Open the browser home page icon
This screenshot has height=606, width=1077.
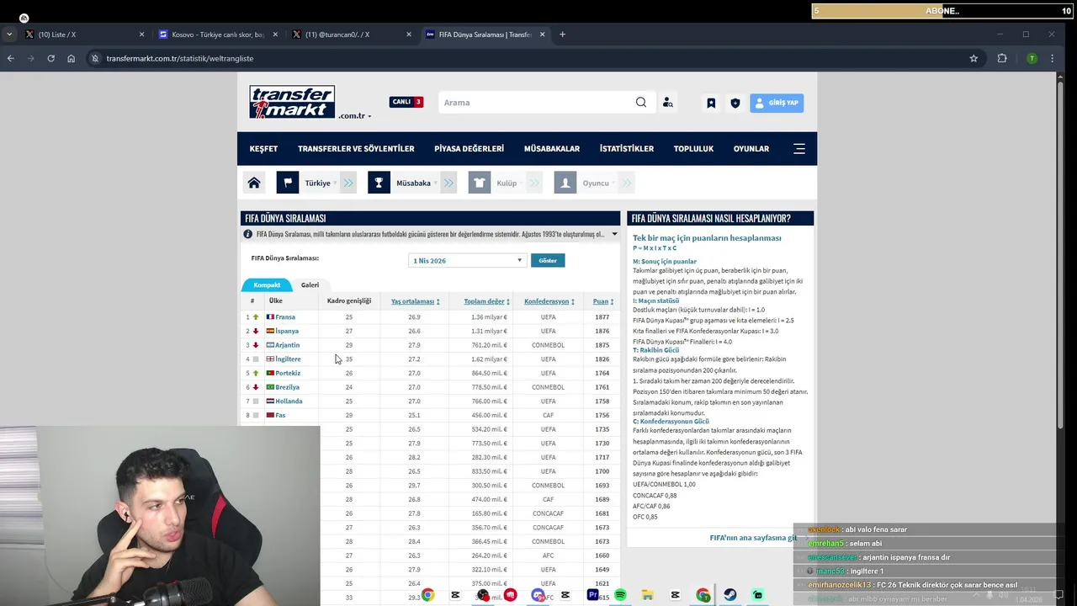click(x=71, y=58)
